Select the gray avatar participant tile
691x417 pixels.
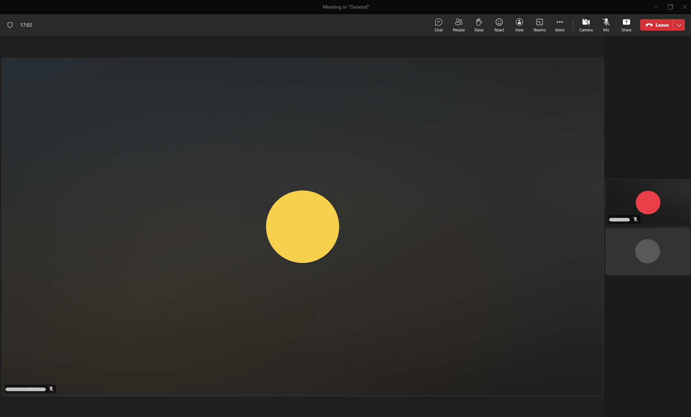[648, 251]
